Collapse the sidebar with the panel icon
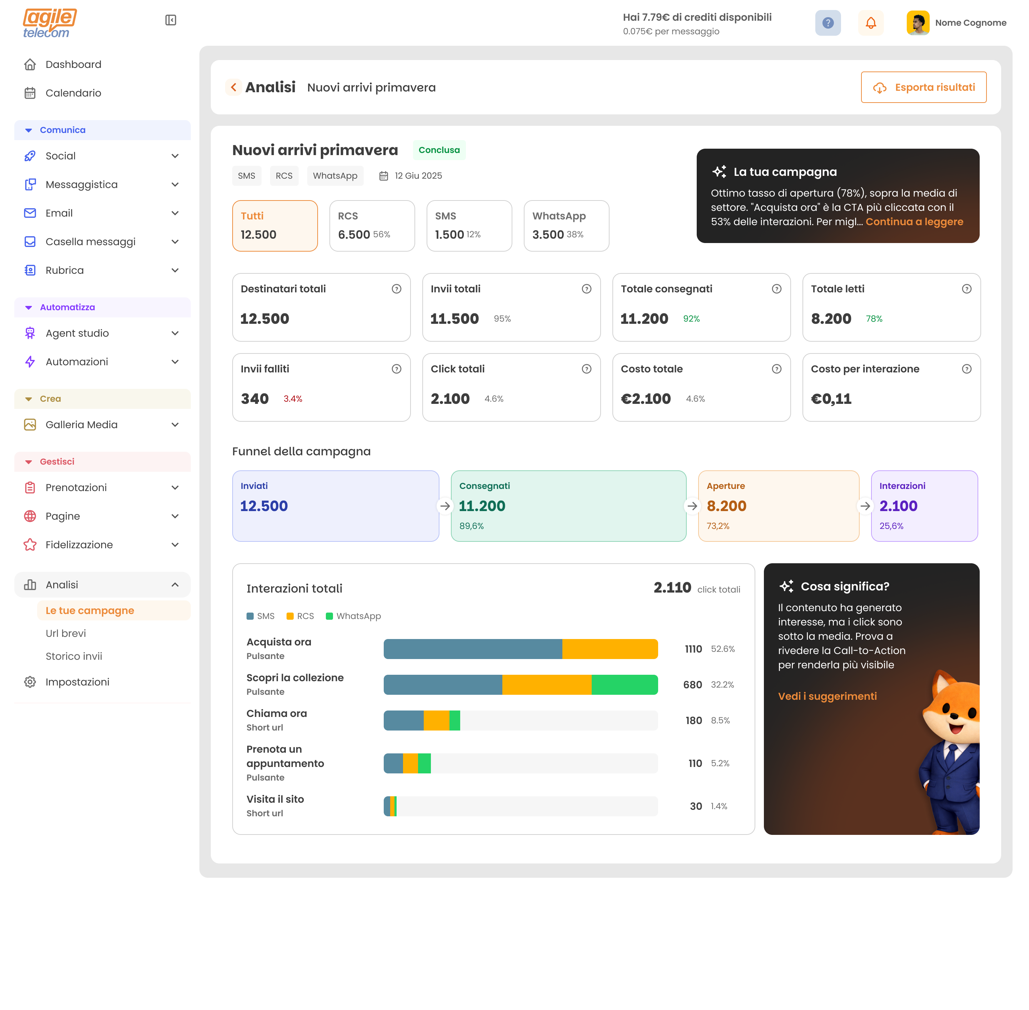The image size is (1029, 1010). pyautogui.click(x=170, y=20)
